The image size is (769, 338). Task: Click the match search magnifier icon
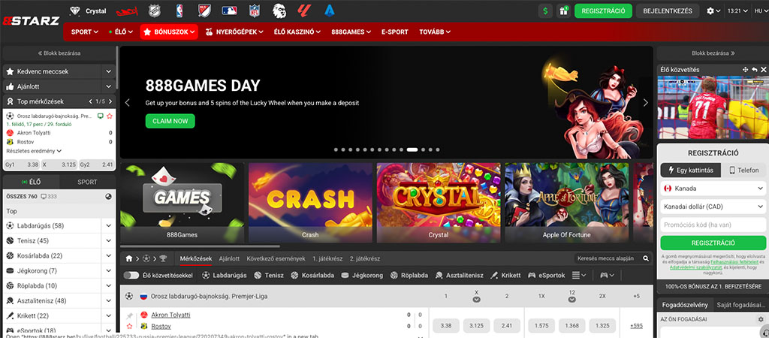coord(646,258)
